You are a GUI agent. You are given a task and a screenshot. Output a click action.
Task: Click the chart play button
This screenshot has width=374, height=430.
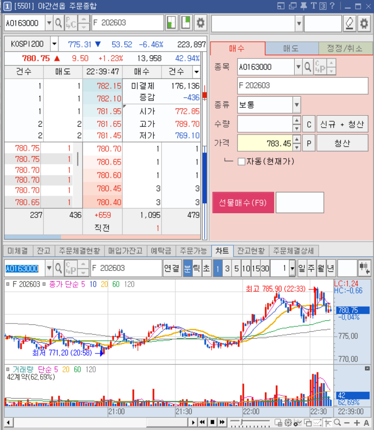(x=193, y=422)
